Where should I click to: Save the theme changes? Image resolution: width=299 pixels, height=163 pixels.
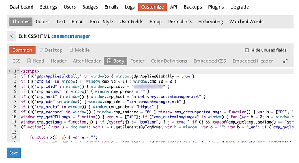pos(14,153)
